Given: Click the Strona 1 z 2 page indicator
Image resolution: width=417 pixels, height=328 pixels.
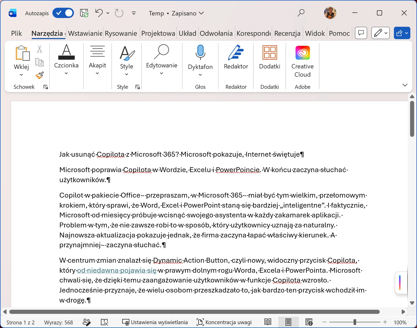Looking at the screenshot, I should click(x=21, y=322).
